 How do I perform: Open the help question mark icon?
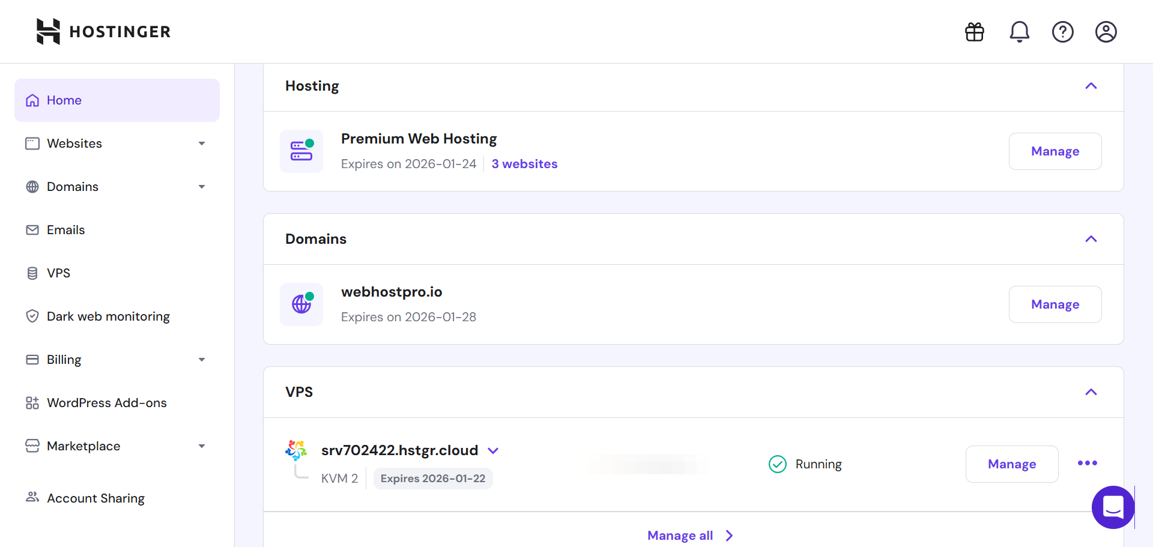tap(1062, 32)
